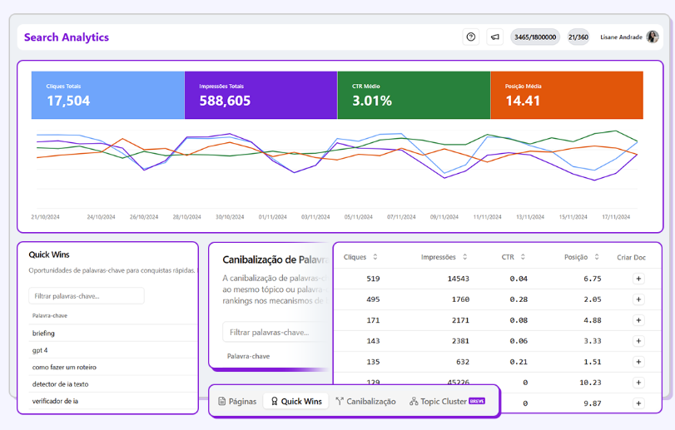This screenshot has width=675, height=430.
Task: Click the Quick Wins keyword filter field
Action: [x=87, y=296]
